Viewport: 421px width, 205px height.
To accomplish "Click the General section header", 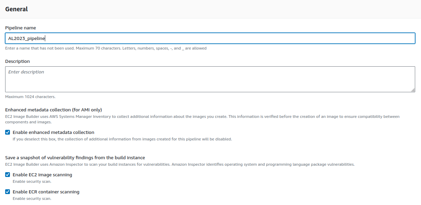I will pos(16,9).
